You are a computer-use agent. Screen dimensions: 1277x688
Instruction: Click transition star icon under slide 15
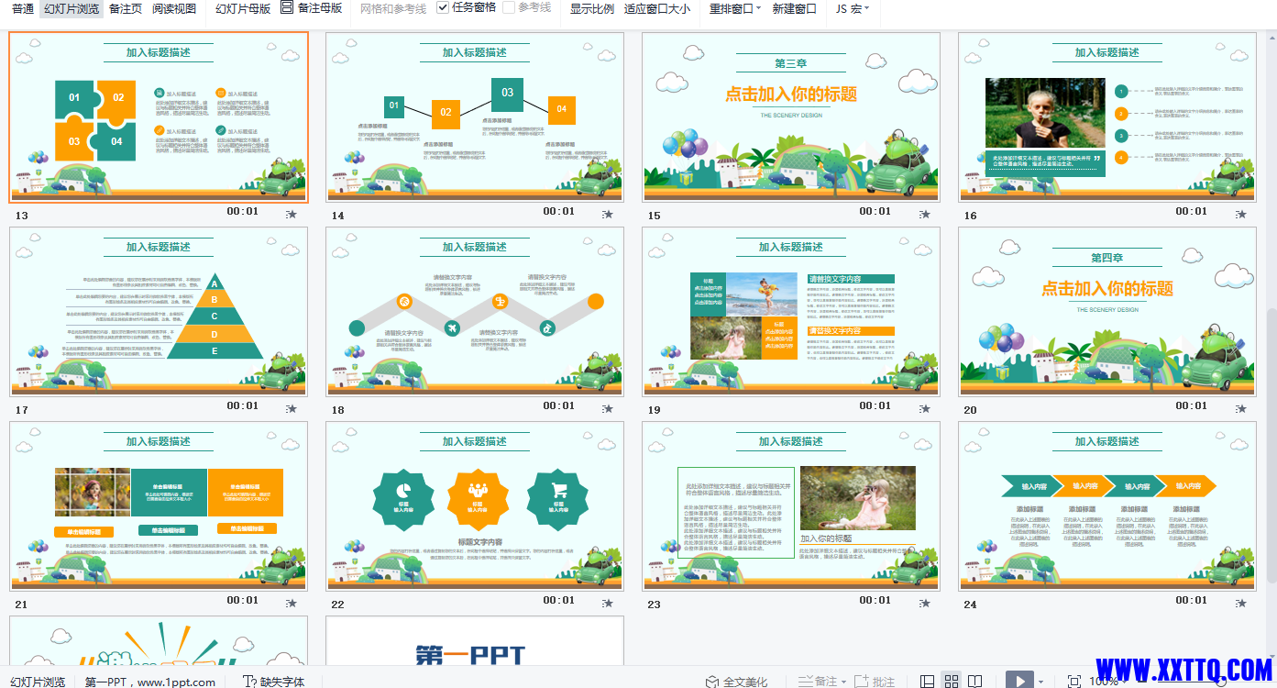click(x=924, y=215)
